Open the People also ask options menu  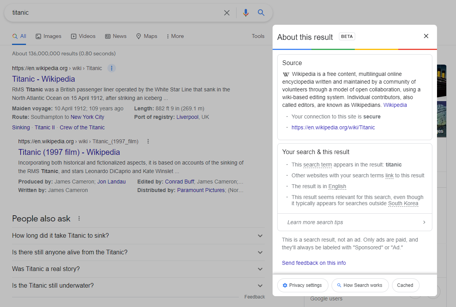pyautogui.click(x=79, y=218)
